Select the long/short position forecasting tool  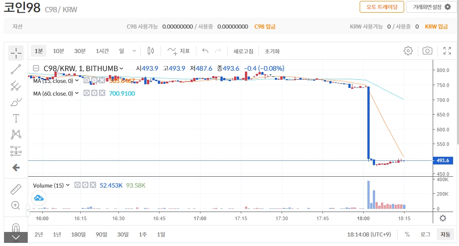[16, 151]
